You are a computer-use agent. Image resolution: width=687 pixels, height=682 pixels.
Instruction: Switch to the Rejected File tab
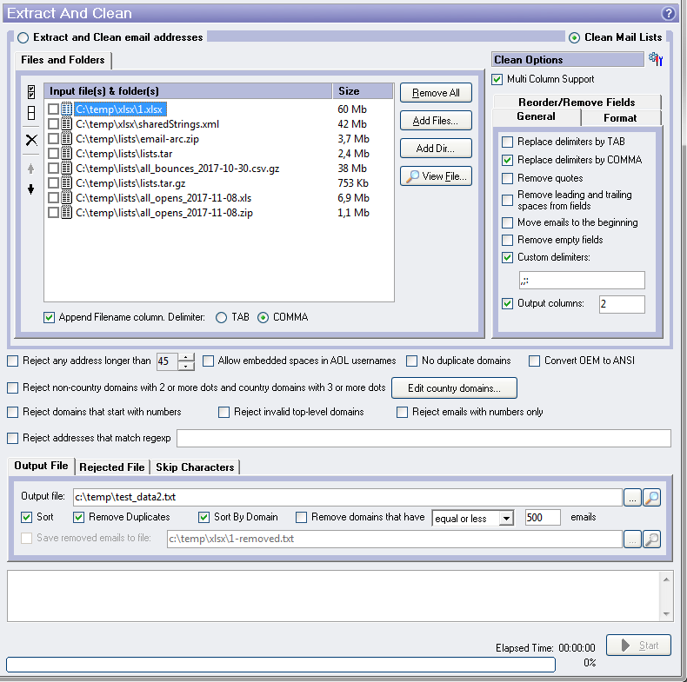112,467
